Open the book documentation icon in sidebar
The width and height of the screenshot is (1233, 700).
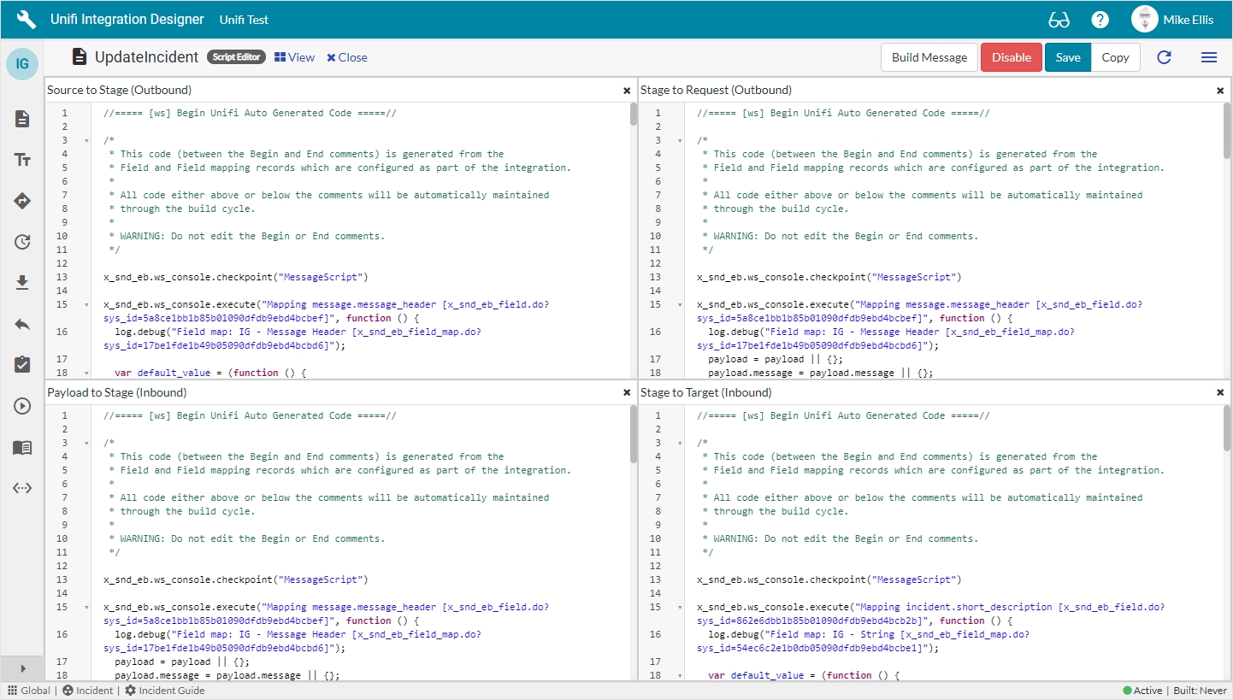click(22, 447)
